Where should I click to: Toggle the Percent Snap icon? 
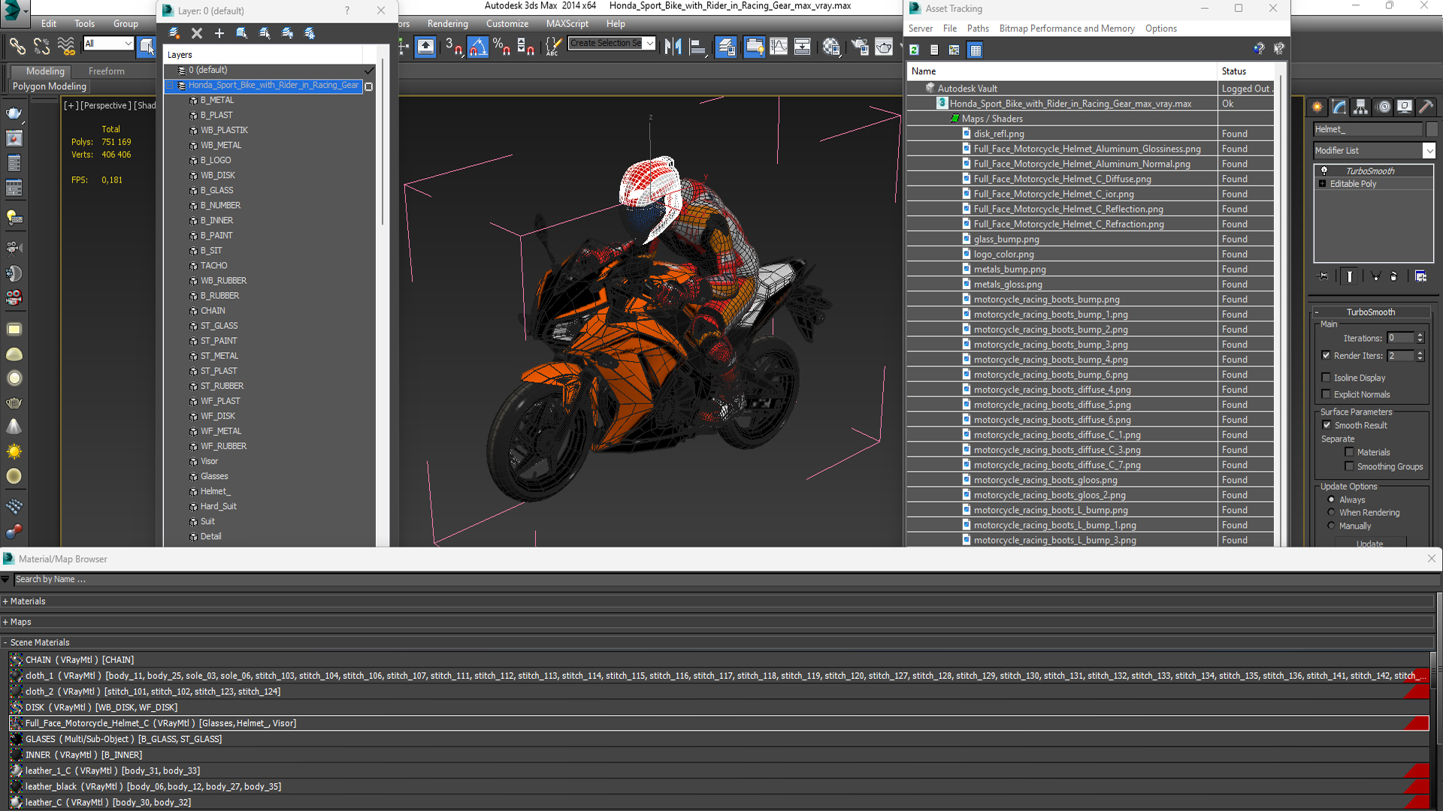click(x=502, y=47)
